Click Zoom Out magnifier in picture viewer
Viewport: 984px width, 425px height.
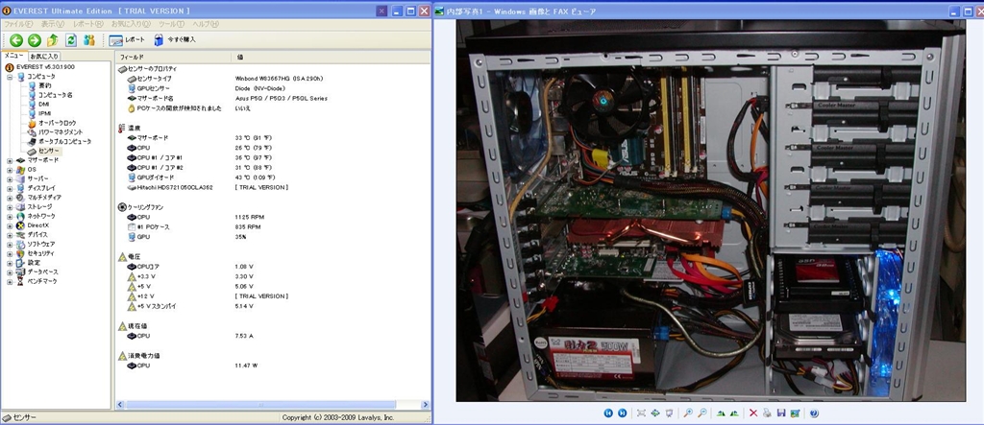[x=702, y=413]
